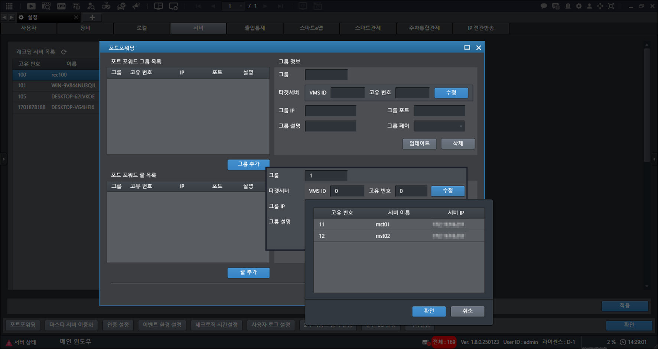Click the vertical scrollbar on right edge
Viewport: 658px width, 349px height.
point(647,106)
